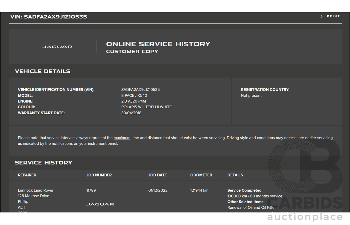Click the underlined "maximum" word

point(122,138)
